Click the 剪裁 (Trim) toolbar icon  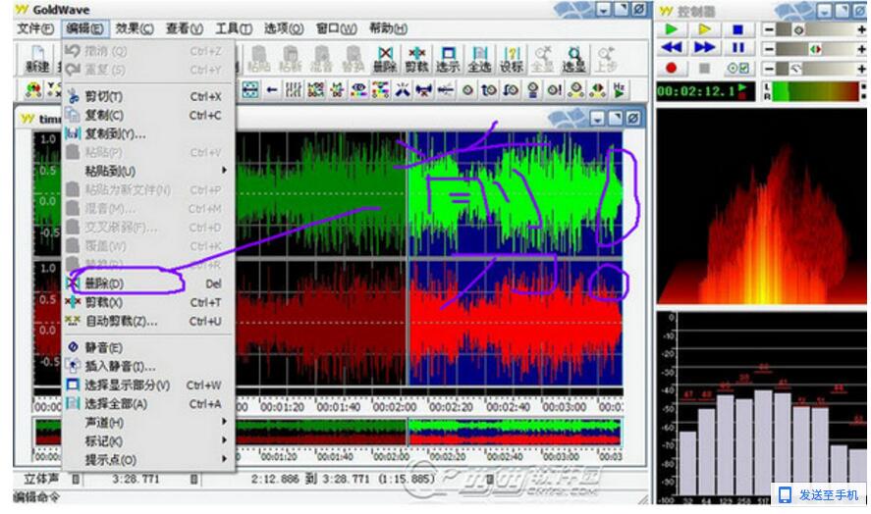[416, 59]
